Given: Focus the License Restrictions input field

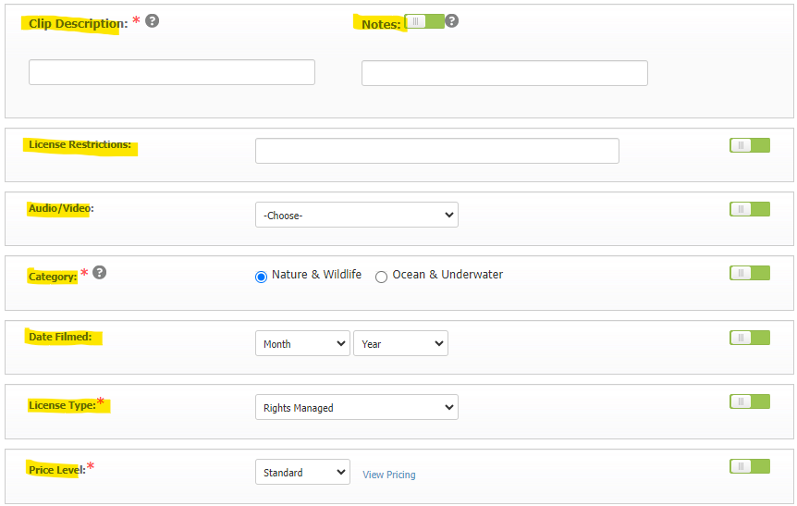Looking at the screenshot, I should pos(437,151).
